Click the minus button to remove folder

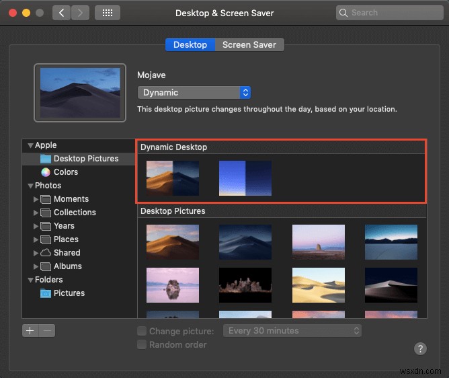pos(46,330)
